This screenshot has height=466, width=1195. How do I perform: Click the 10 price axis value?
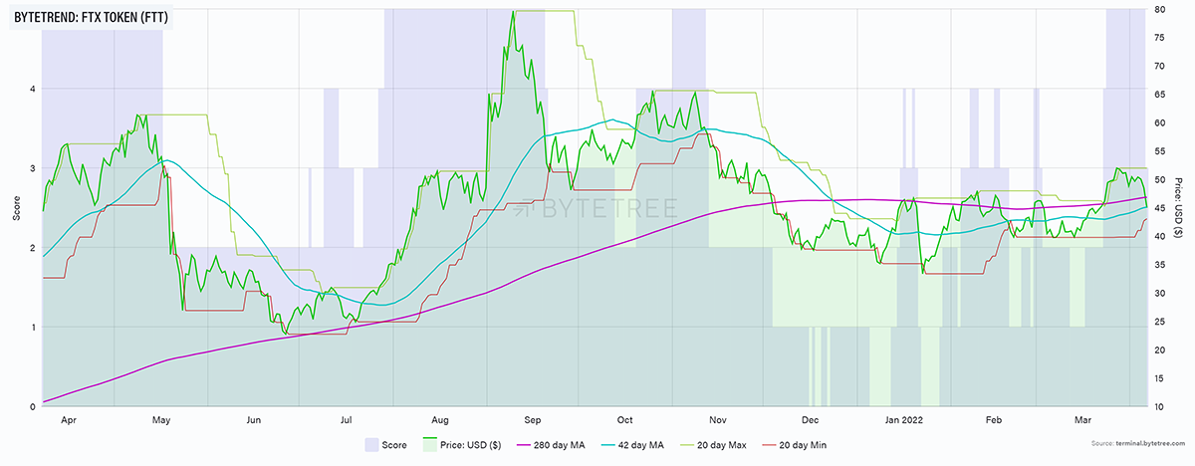(1160, 406)
